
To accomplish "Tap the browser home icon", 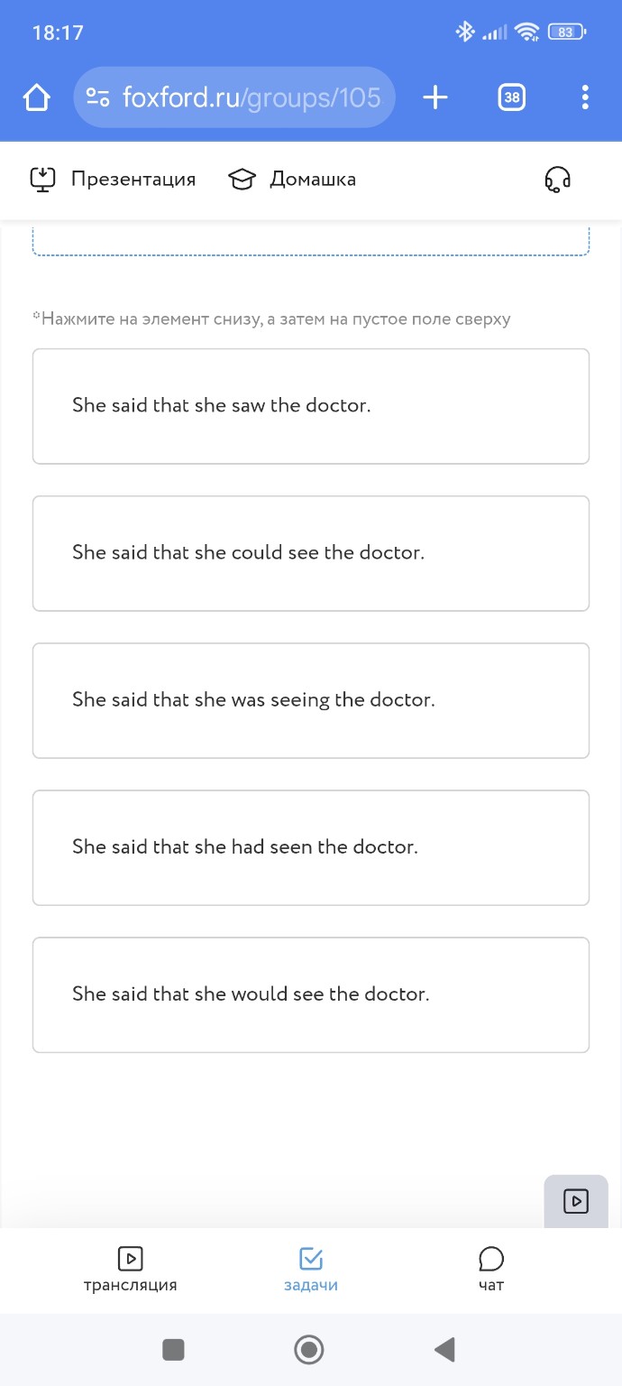I will (37, 97).
